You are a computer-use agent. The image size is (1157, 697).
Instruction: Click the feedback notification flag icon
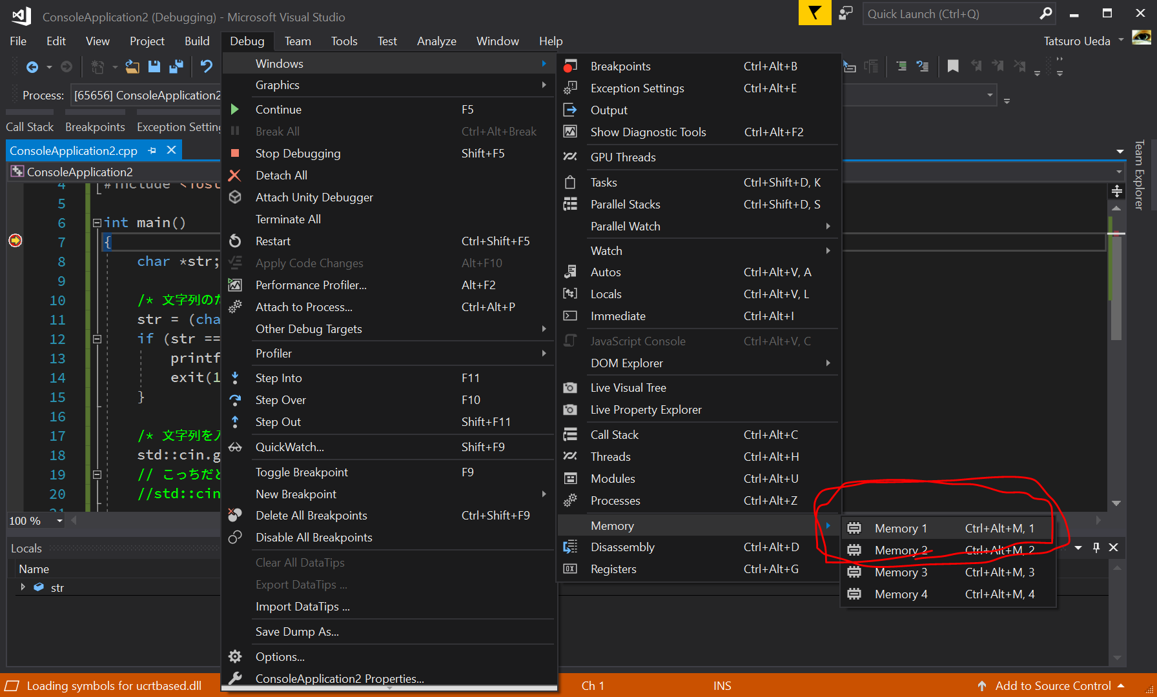pos(815,13)
